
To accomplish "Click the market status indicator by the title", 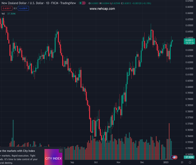I will [x=81, y=3].
